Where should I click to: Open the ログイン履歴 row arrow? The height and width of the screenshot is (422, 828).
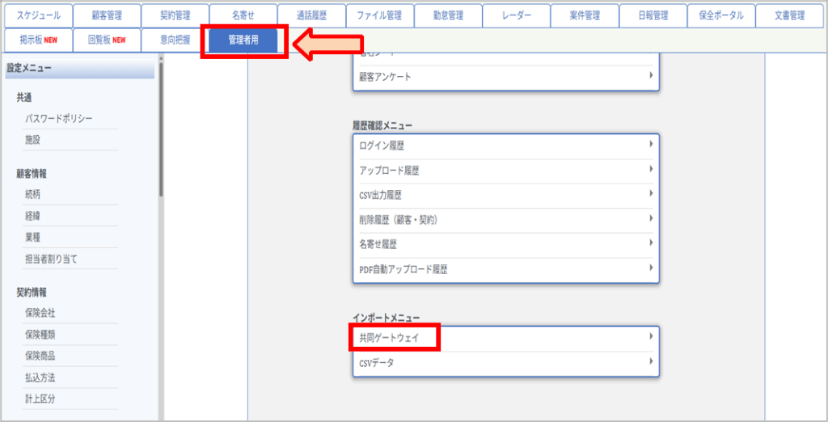pyautogui.click(x=651, y=145)
